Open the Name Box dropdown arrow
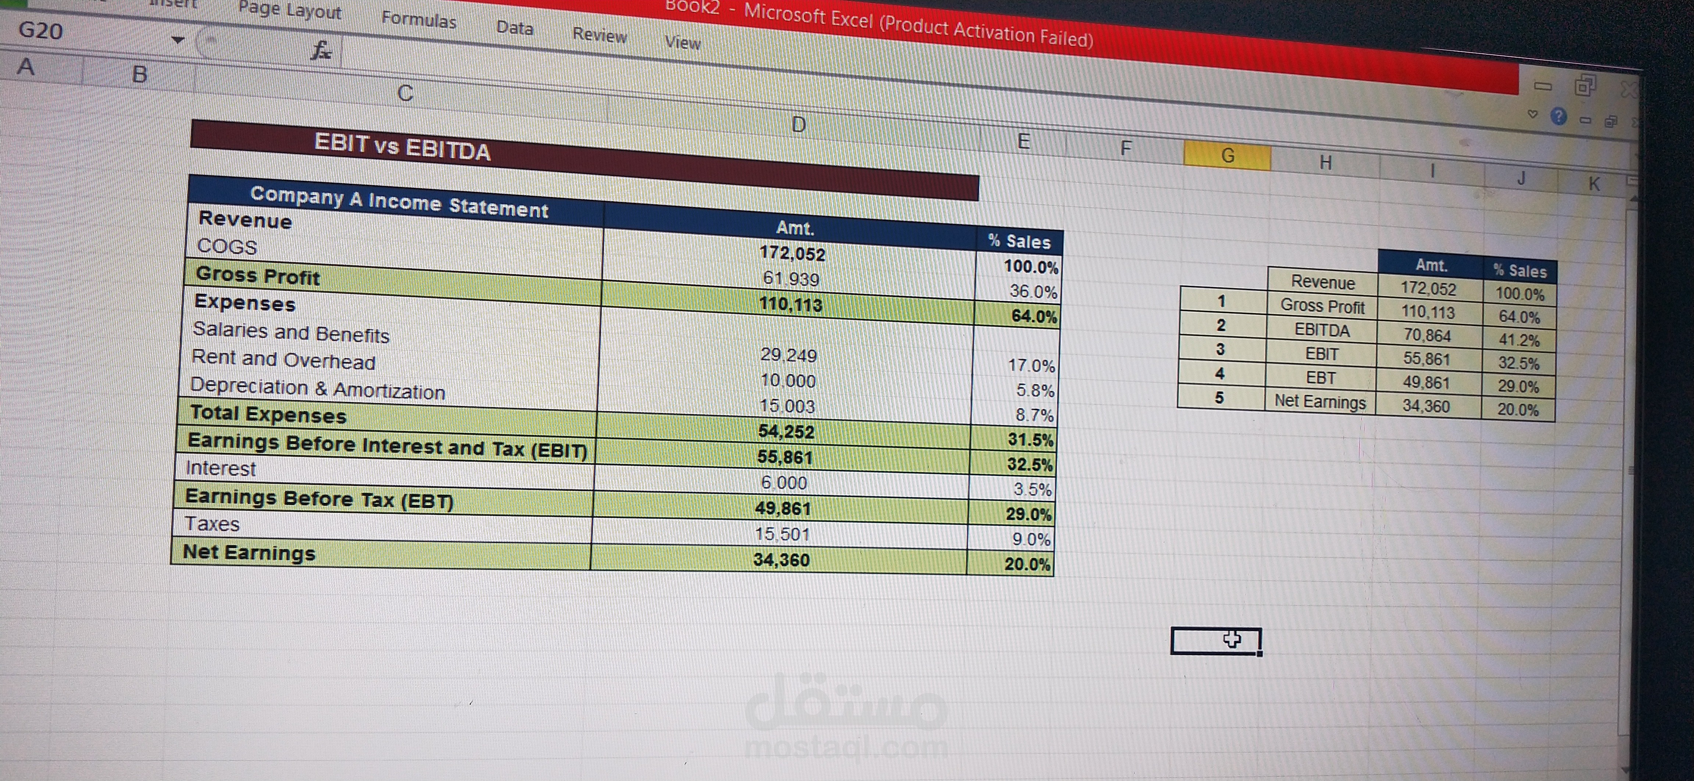1694x781 pixels. tap(178, 40)
